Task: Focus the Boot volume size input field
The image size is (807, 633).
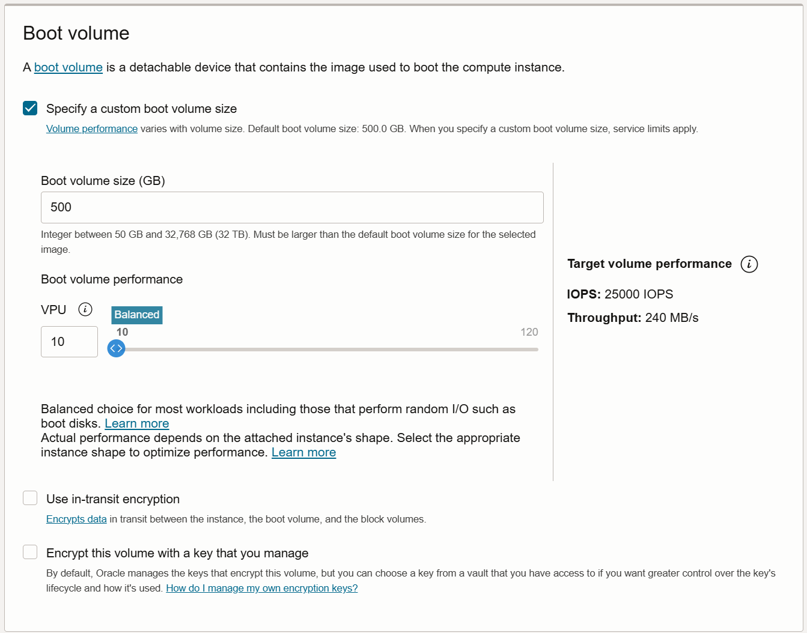Action: click(x=292, y=207)
